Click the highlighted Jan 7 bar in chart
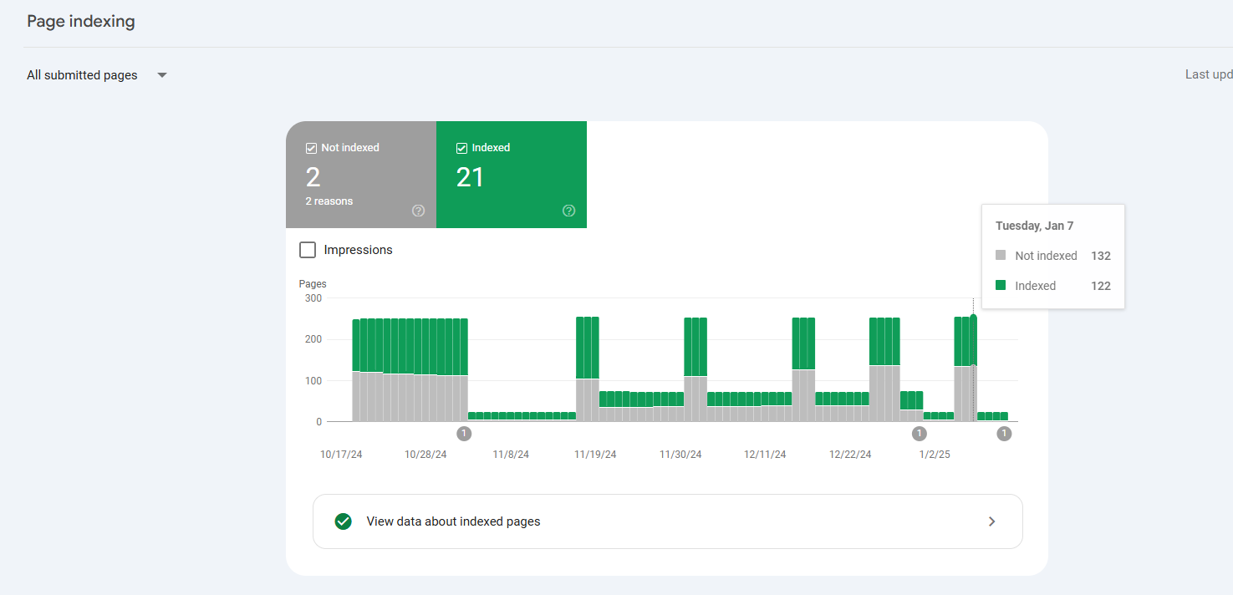Image resolution: width=1233 pixels, height=595 pixels. (973, 369)
